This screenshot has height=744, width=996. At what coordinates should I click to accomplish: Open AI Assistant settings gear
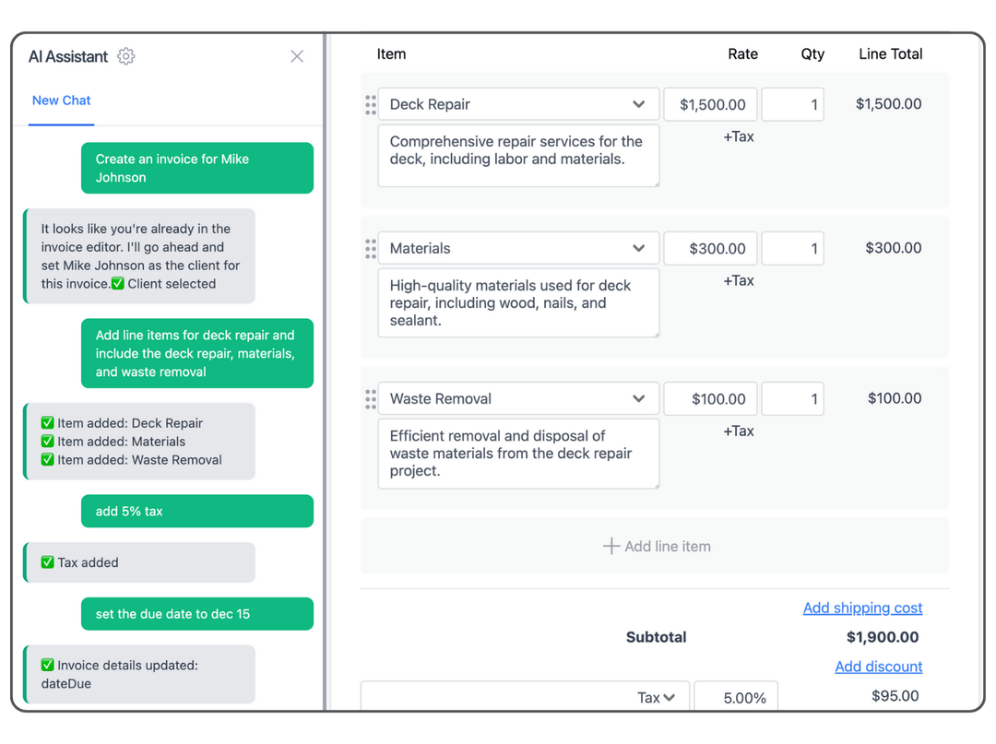126,56
